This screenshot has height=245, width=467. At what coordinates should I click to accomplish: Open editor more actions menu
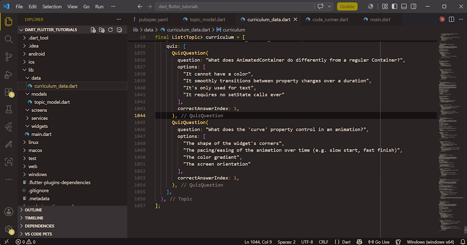(461, 19)
